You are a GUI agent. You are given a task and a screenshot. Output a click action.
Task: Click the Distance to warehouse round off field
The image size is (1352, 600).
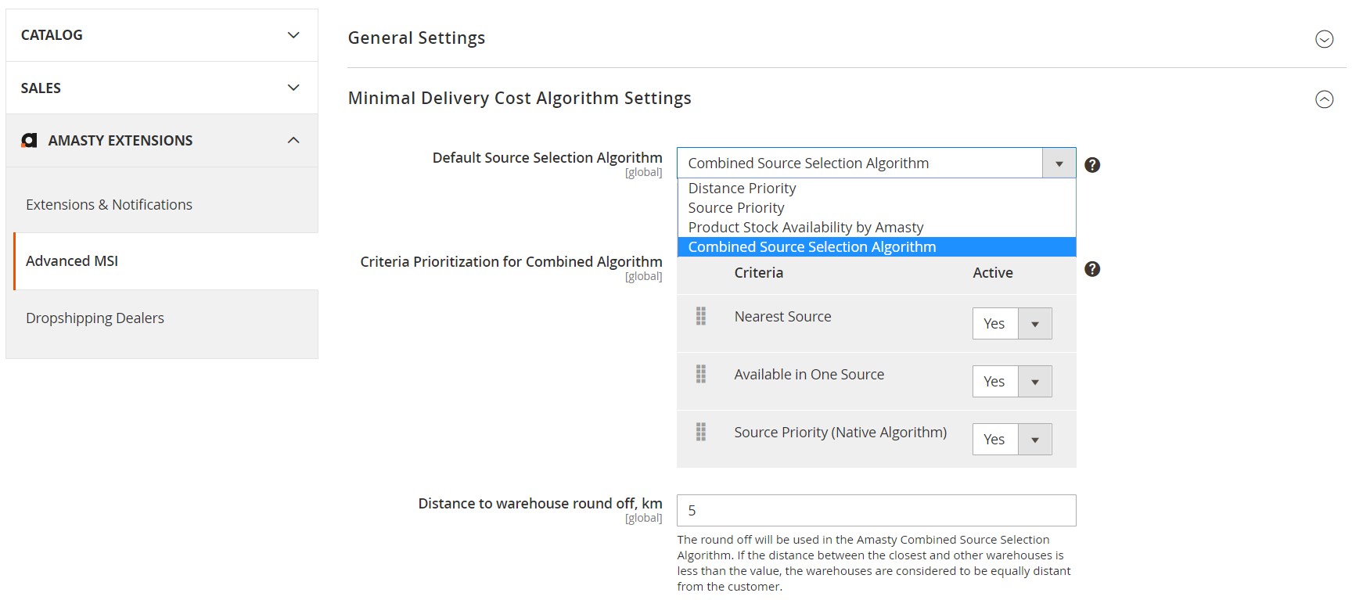pos(876,511)
